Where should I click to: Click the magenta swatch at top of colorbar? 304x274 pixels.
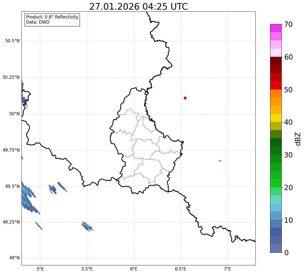(x=276, y=28)
